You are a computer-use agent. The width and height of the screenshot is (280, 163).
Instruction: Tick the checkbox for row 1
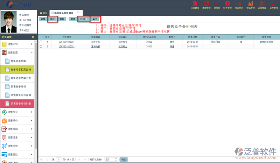click(x=41, y=42)
